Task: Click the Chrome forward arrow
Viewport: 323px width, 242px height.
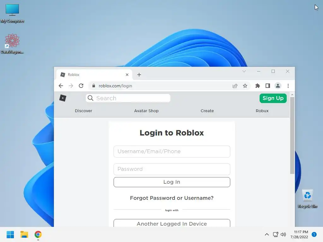Action: point(71,86)
